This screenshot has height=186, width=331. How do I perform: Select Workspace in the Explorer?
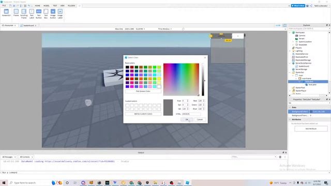pyautogui.click(x=300, y=33)
